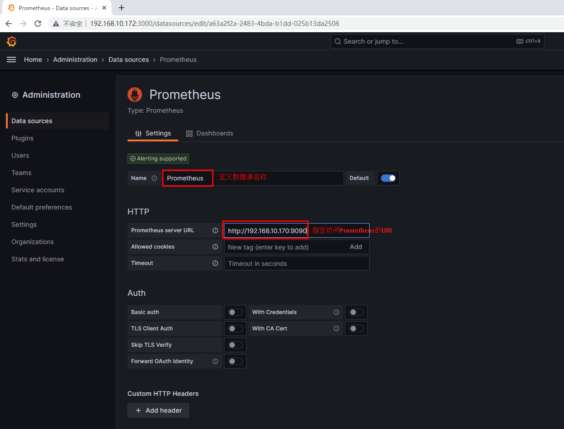
Task: Click the With Credentials info icon
Action: 336,312
